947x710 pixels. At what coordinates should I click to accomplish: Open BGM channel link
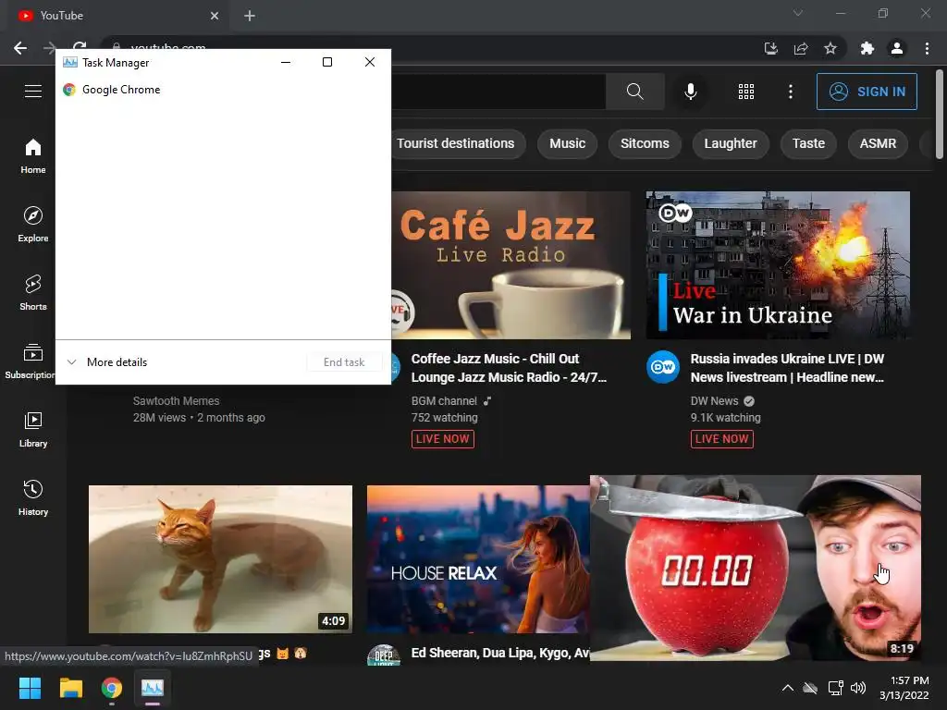pyautogui.click(x=444, y=401)
